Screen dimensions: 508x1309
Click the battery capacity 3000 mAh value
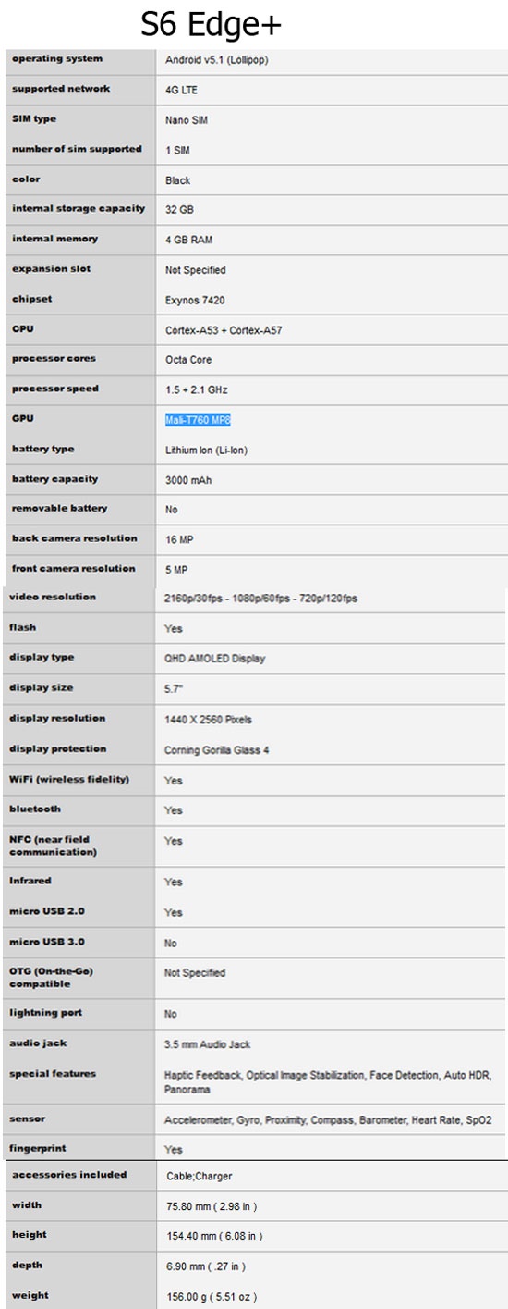(x=188, y=480)
